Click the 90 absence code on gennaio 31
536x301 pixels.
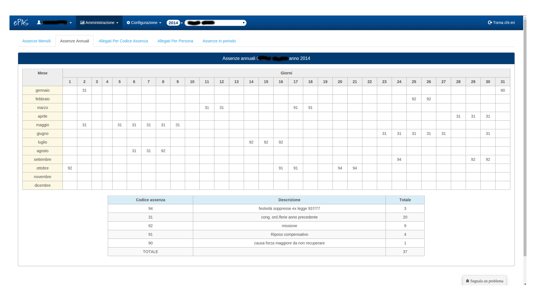coord(502,90)
